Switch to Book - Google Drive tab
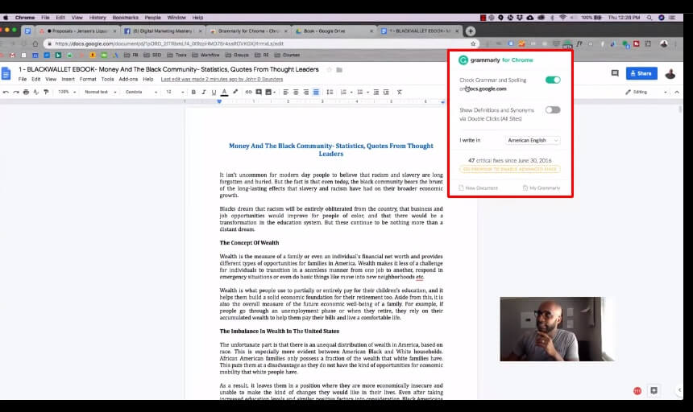This screenshot has height=412, width=693. tap(334, 31)
